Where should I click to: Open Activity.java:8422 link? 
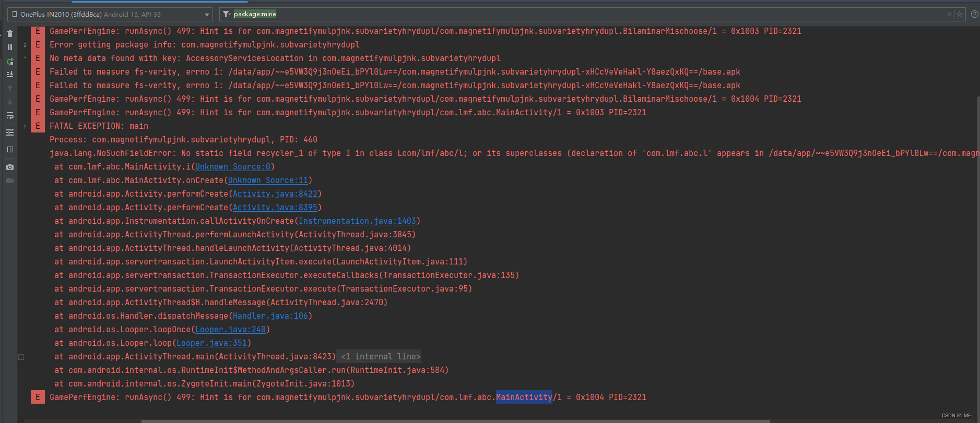pos(275,194)
